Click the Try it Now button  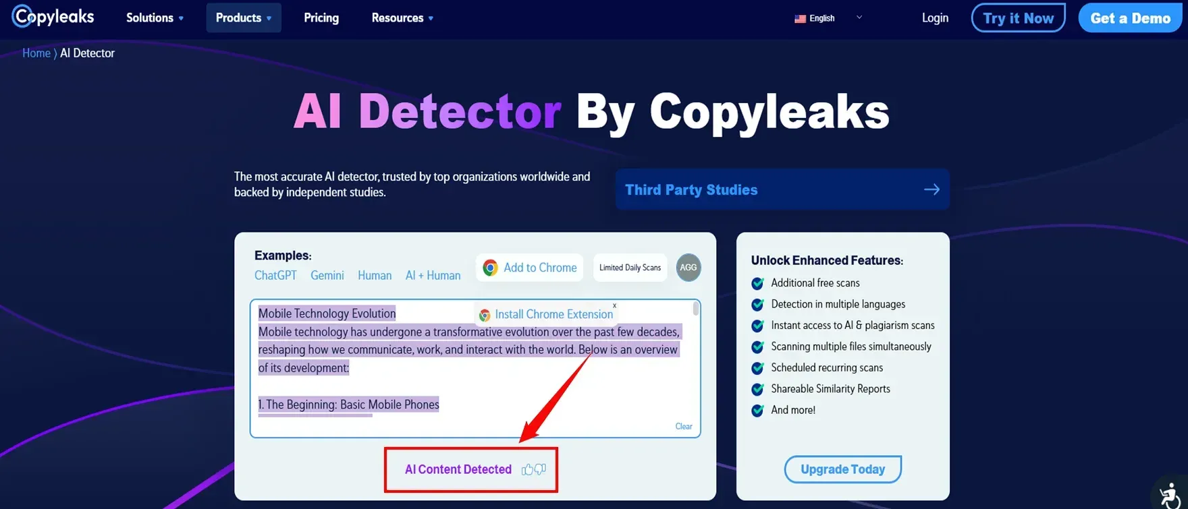[1018, 18]
